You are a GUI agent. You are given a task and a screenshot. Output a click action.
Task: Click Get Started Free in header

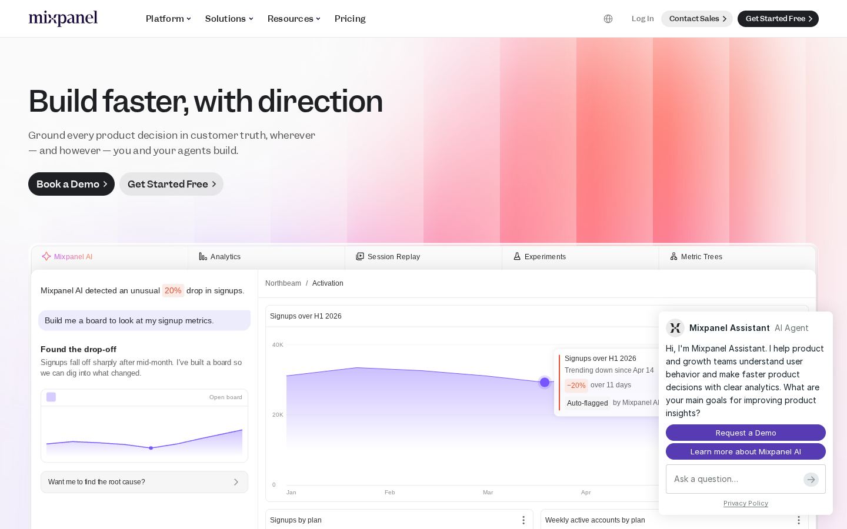click(778, 19)
